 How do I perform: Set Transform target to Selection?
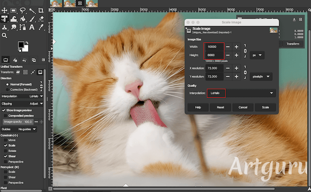point(25,72)
